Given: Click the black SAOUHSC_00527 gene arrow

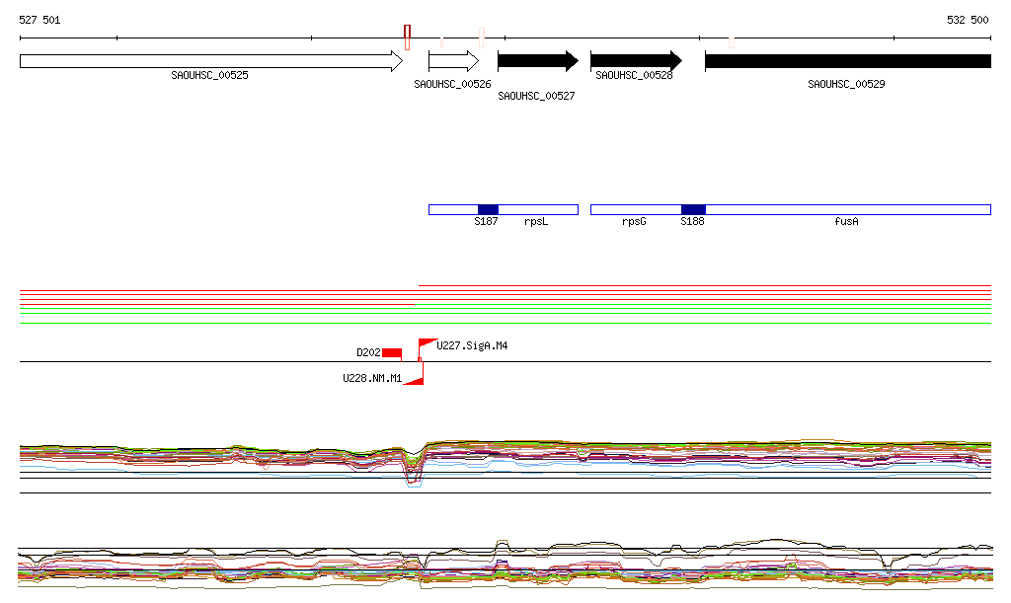Looking at the screenshot, I should [538, 61].
